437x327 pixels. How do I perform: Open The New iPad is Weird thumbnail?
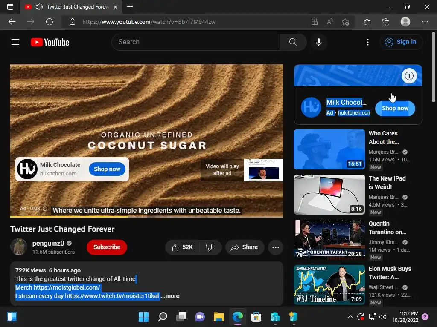[329, 194]
